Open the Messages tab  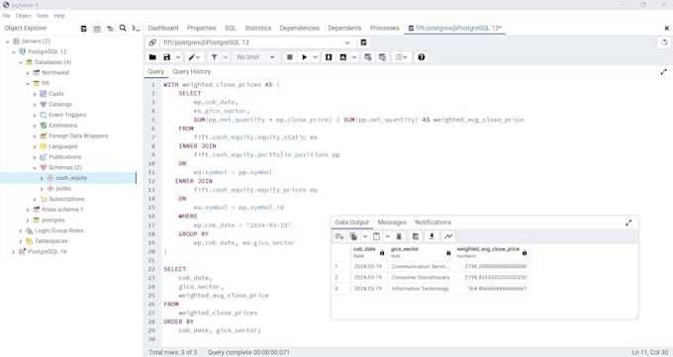click(392, 223)
